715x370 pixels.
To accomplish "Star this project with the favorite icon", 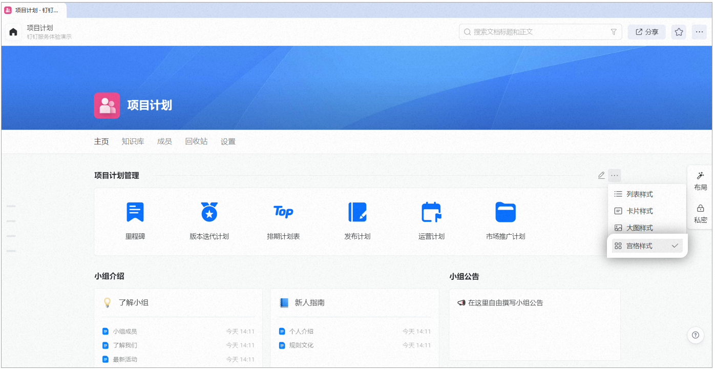I will point(679,32).
